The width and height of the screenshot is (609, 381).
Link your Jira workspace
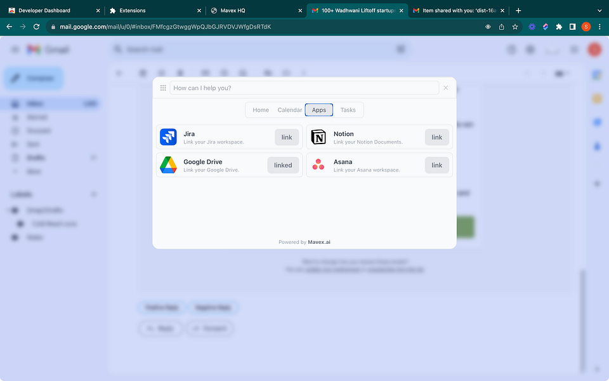(x=287, y=137)
